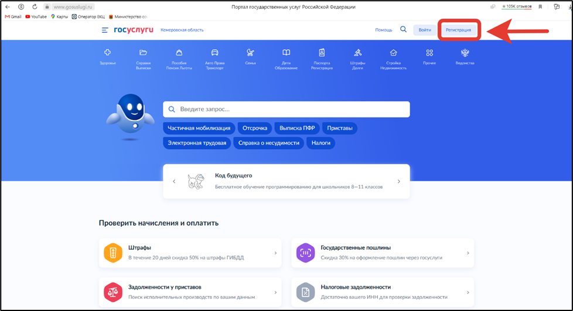The image size is (573, 311).
Task: Click the www.gosuslugi.ru address bar
Action: pos(73,7)
